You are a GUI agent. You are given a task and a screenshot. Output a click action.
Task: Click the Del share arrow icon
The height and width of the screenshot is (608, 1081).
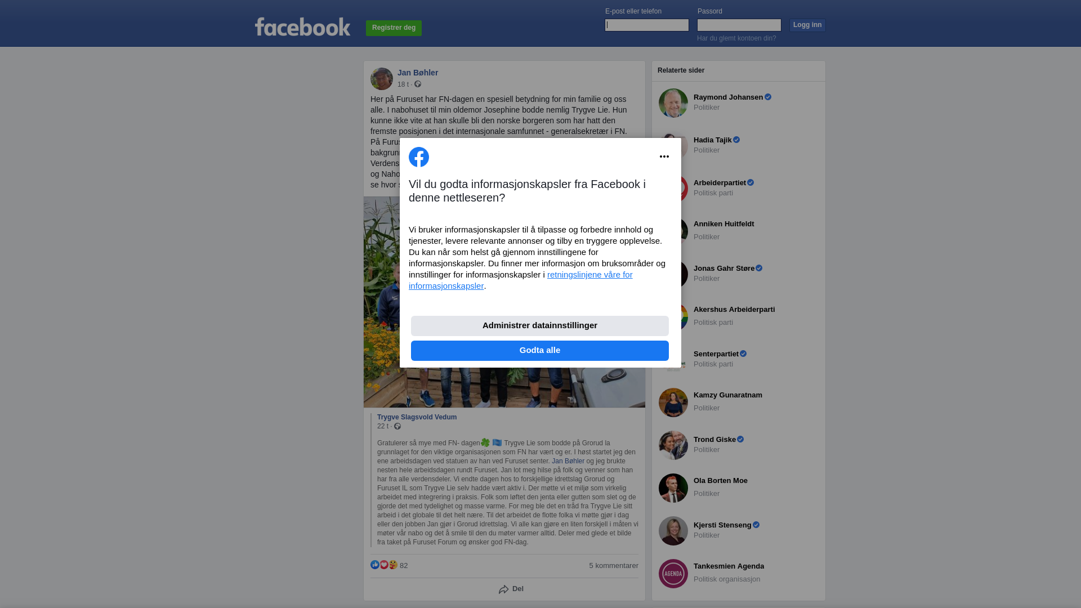(x=504, y=589)
